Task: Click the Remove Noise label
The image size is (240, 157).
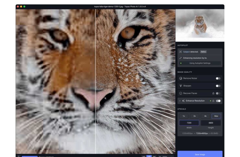Action: [190, 78]
